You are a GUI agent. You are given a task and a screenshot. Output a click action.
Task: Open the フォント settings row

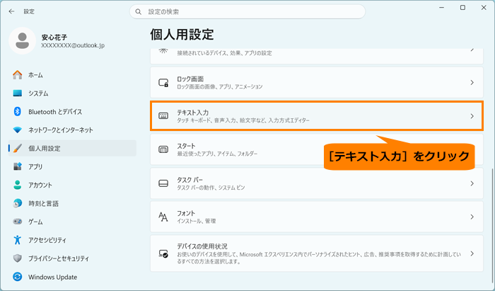coord(317,217)
